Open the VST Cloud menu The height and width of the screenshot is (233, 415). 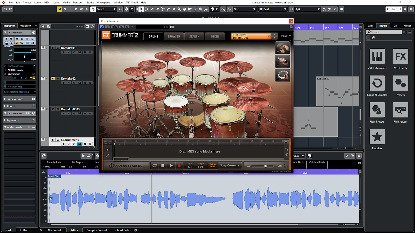pos(132,3)
